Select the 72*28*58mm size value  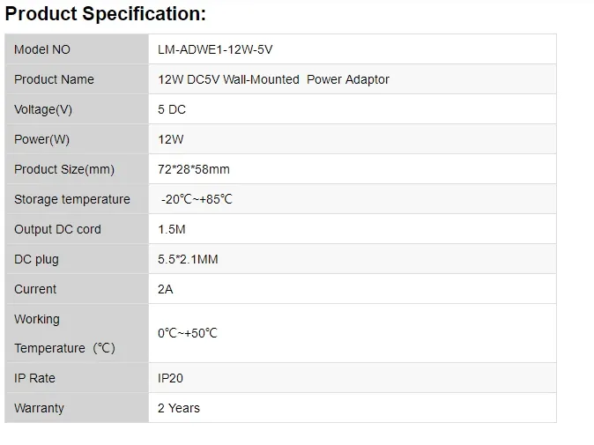point(194,169)
